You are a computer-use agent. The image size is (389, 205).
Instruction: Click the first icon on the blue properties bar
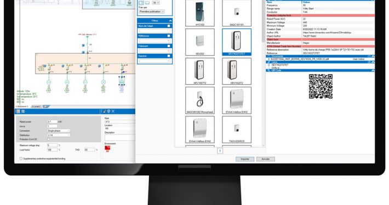point(18,112)
